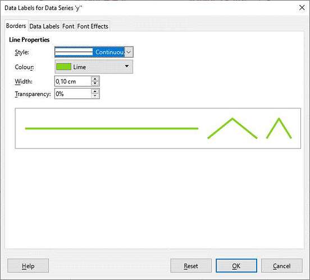This screenshot has height=280, width=310.
Task: Expand the Style dropdown arrow
Action: click(129, 52)
